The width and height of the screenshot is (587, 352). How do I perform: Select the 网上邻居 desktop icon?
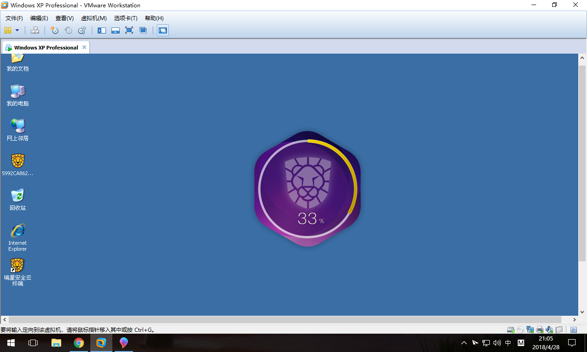(17, 130)
